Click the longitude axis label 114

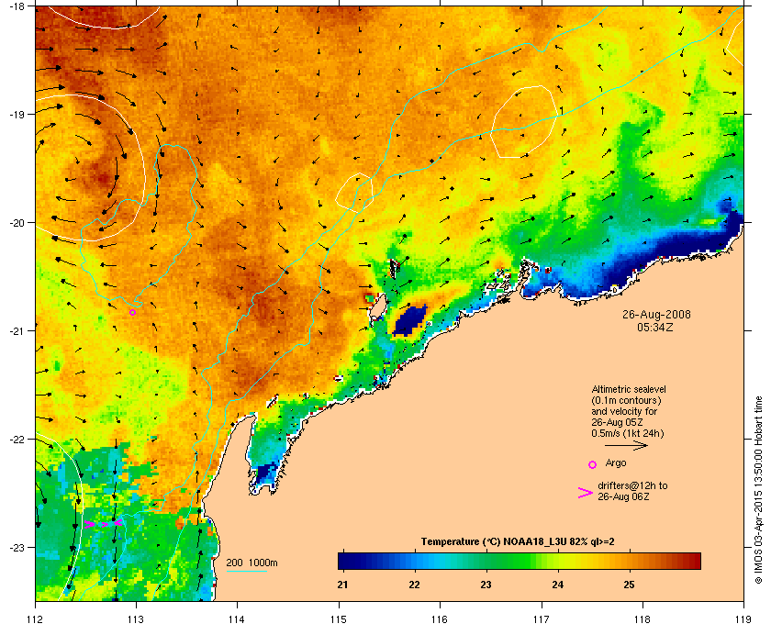pyautogui.click(x=238, y=619)
